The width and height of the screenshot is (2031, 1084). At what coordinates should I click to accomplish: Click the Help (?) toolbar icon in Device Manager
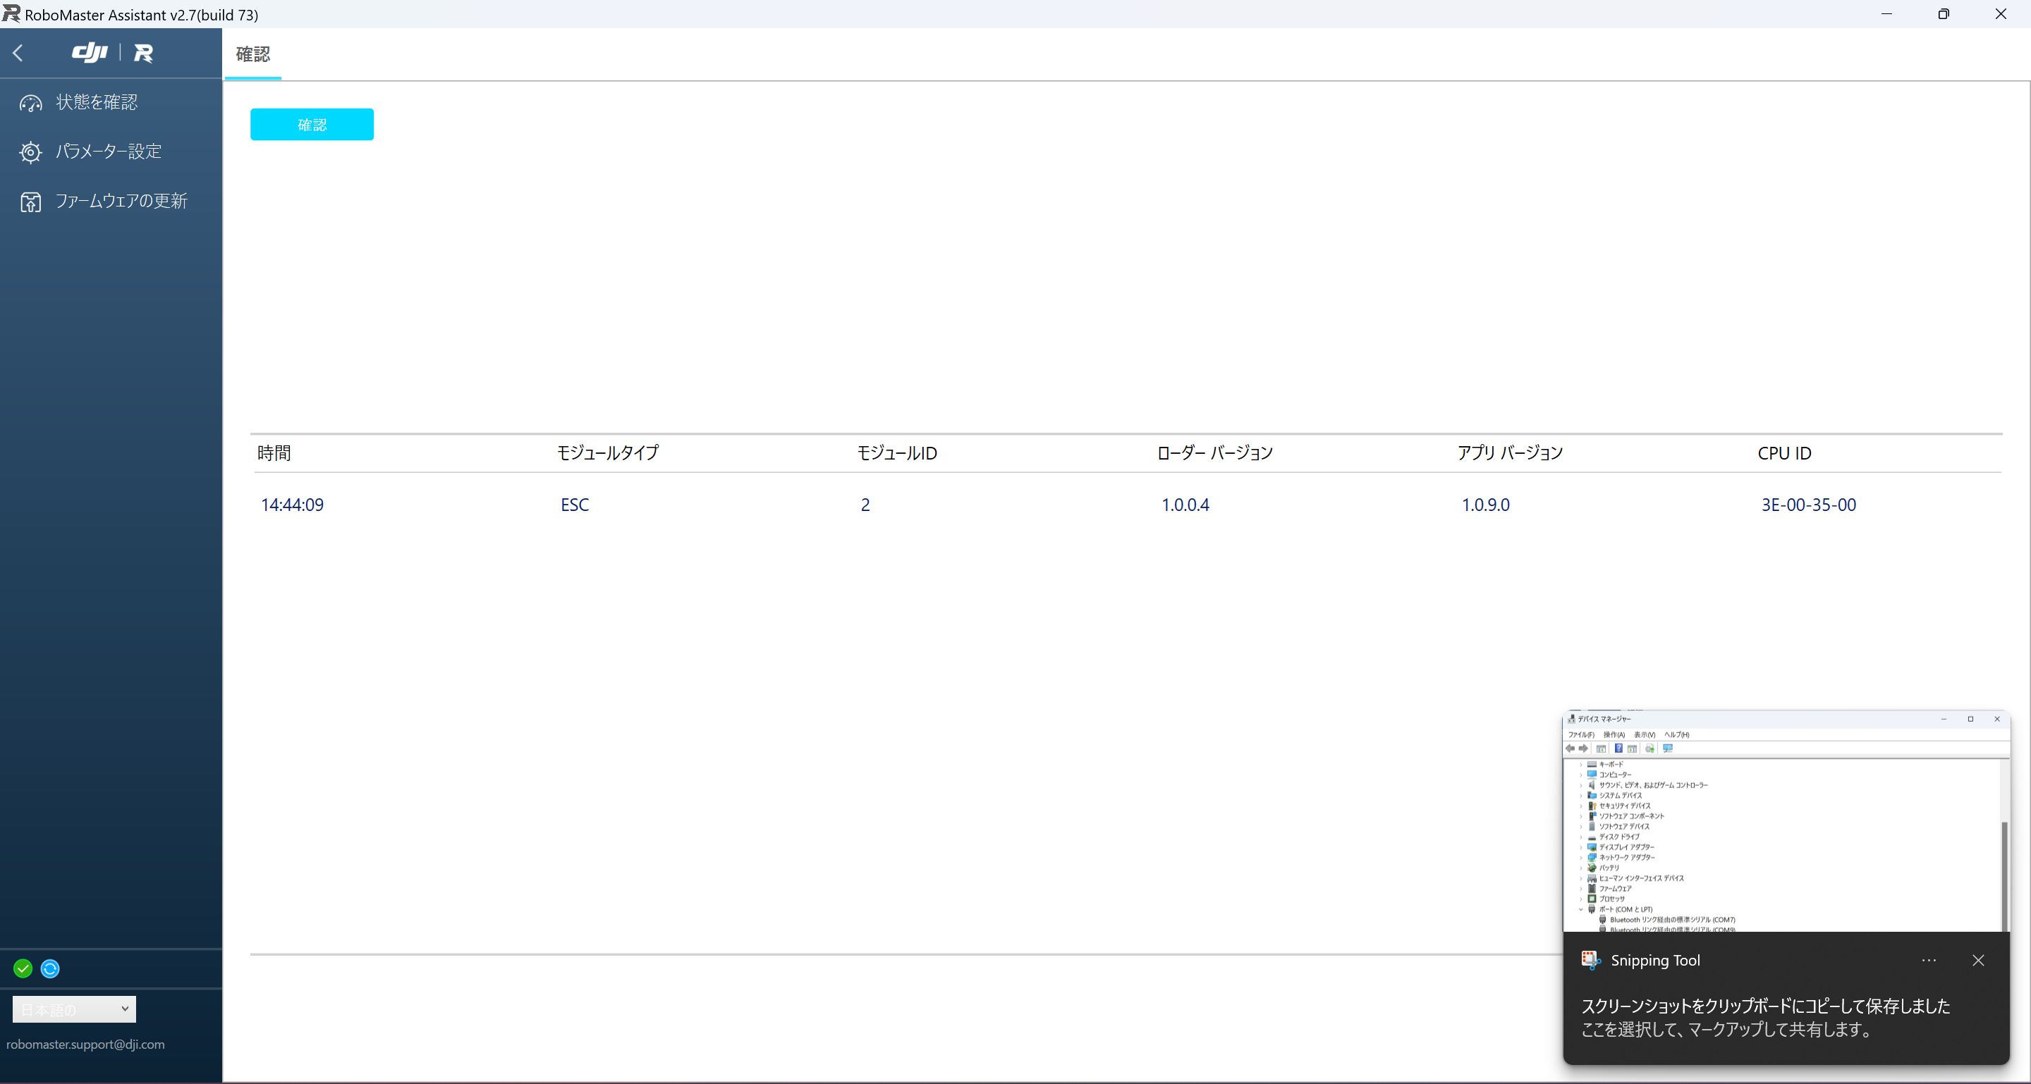(1618, 749)
